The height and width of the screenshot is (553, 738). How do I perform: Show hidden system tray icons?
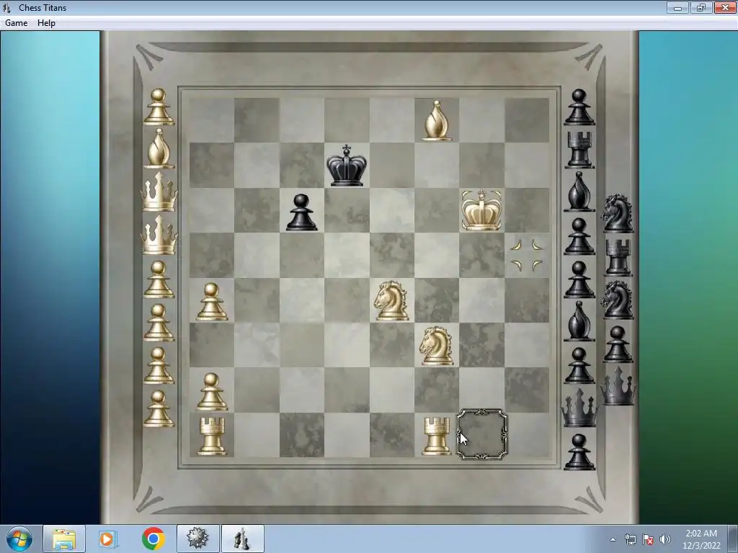click(x=613, y=539)
